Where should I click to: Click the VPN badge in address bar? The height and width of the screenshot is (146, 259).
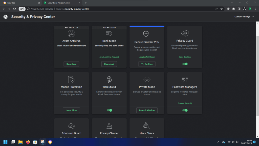22,9
